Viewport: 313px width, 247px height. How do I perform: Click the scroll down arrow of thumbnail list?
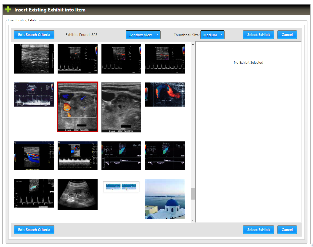(x=193, y=220)
